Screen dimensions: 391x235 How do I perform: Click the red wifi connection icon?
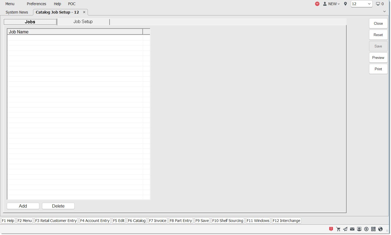pos(317,4)
